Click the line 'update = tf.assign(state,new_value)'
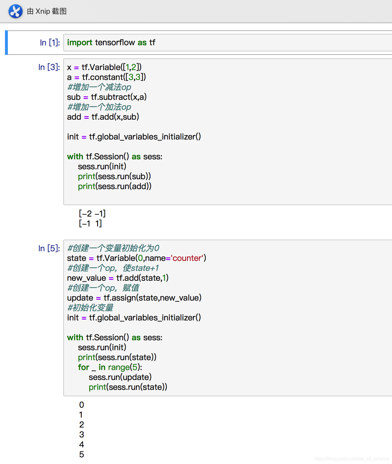Image resolution: width=392 pixels, height=464 pixels. click(x=134, y=298)
